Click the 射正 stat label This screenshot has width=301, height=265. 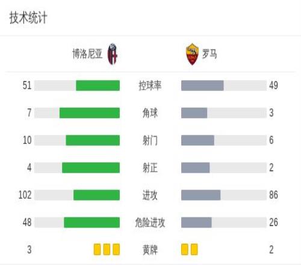point(150,167)
